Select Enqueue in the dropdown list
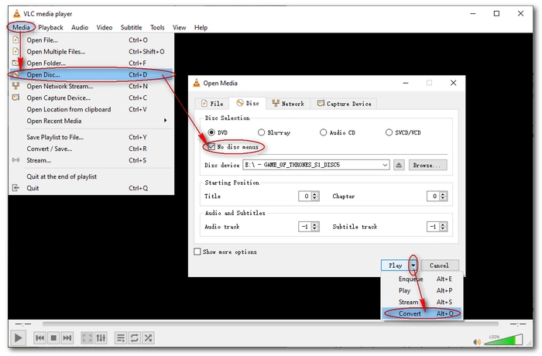The height and width of the screenshot is (356, 542). 422,279
